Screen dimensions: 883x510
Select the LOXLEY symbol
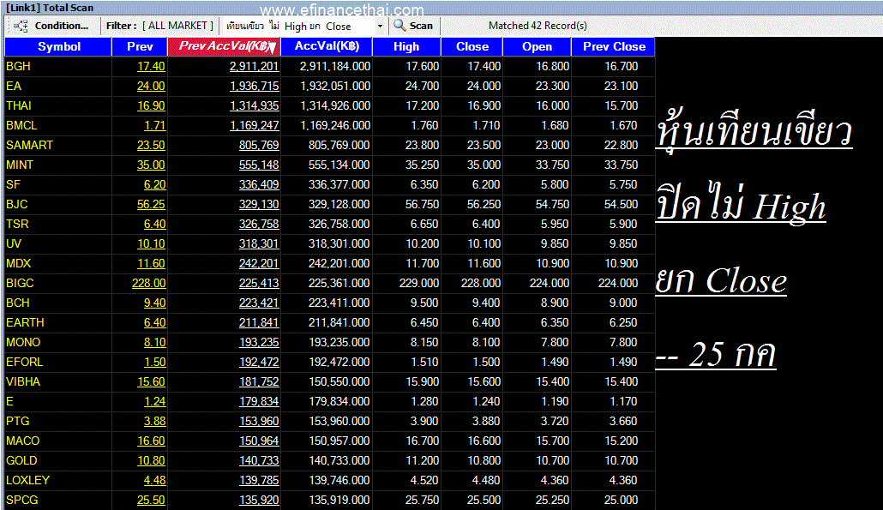coord(27,480)
